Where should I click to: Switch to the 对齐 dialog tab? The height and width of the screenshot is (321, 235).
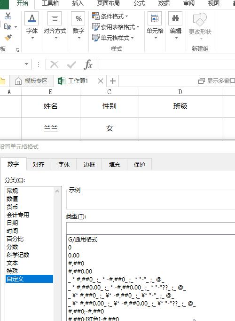pyautogui.click(x=39, y=164)
